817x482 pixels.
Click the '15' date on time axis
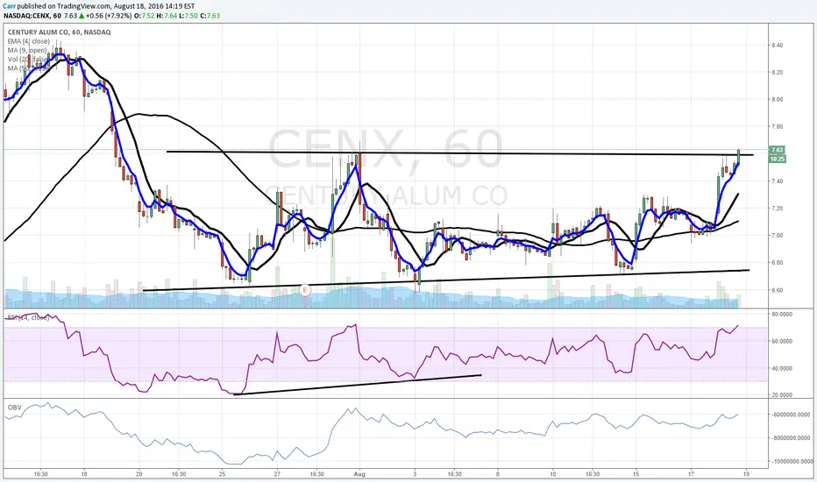(x=636, y=474)
